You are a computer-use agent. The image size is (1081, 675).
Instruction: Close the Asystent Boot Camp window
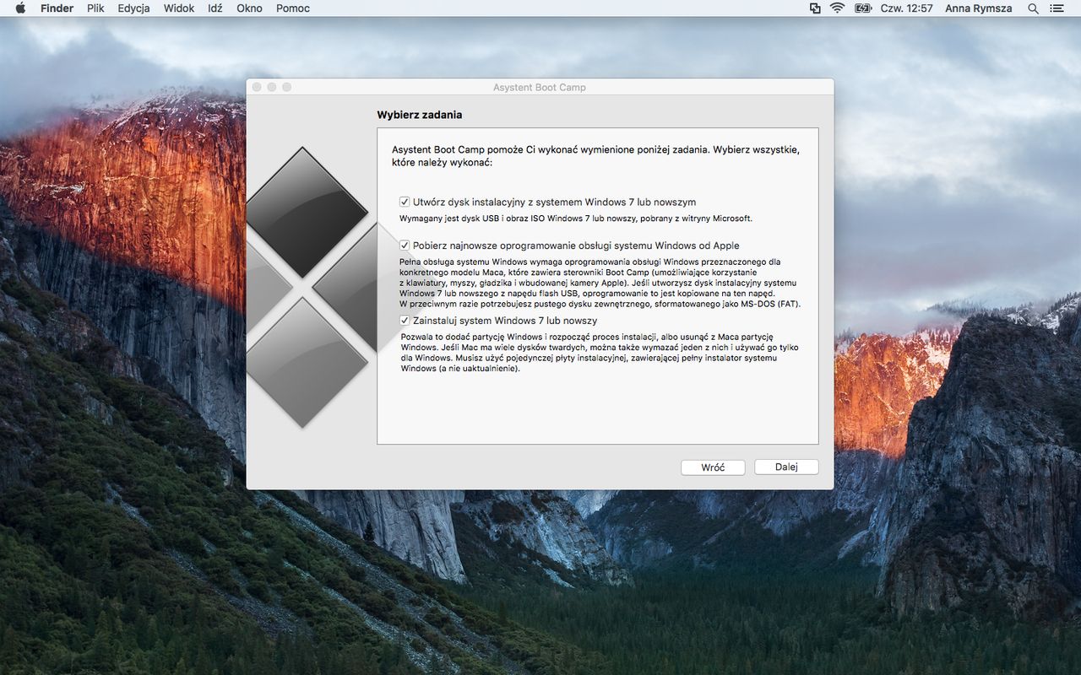point(257,87)
